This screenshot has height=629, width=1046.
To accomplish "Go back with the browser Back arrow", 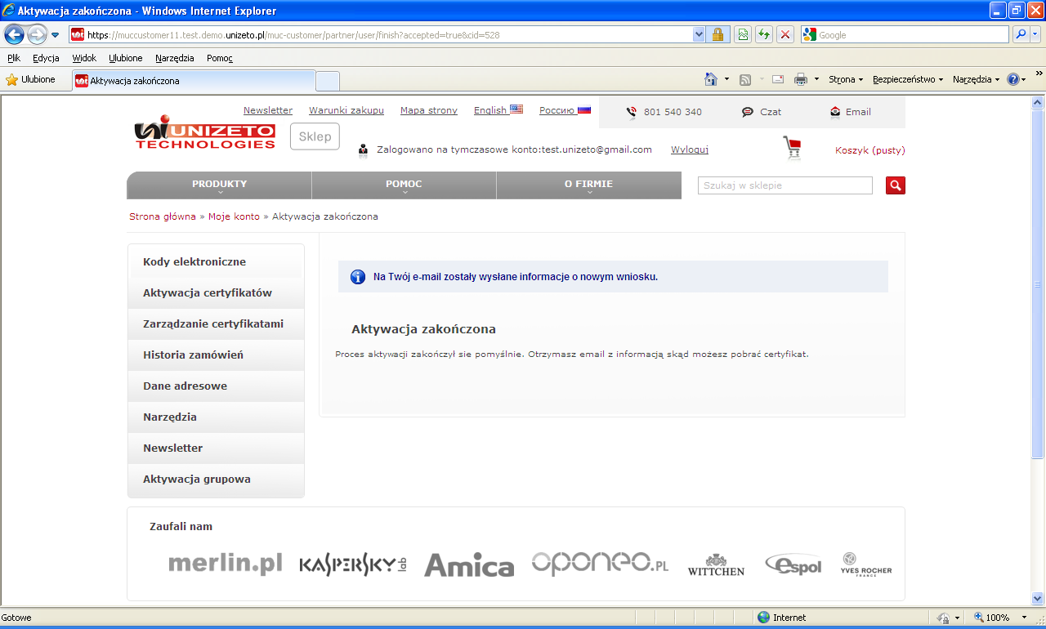I will (14, 34).
